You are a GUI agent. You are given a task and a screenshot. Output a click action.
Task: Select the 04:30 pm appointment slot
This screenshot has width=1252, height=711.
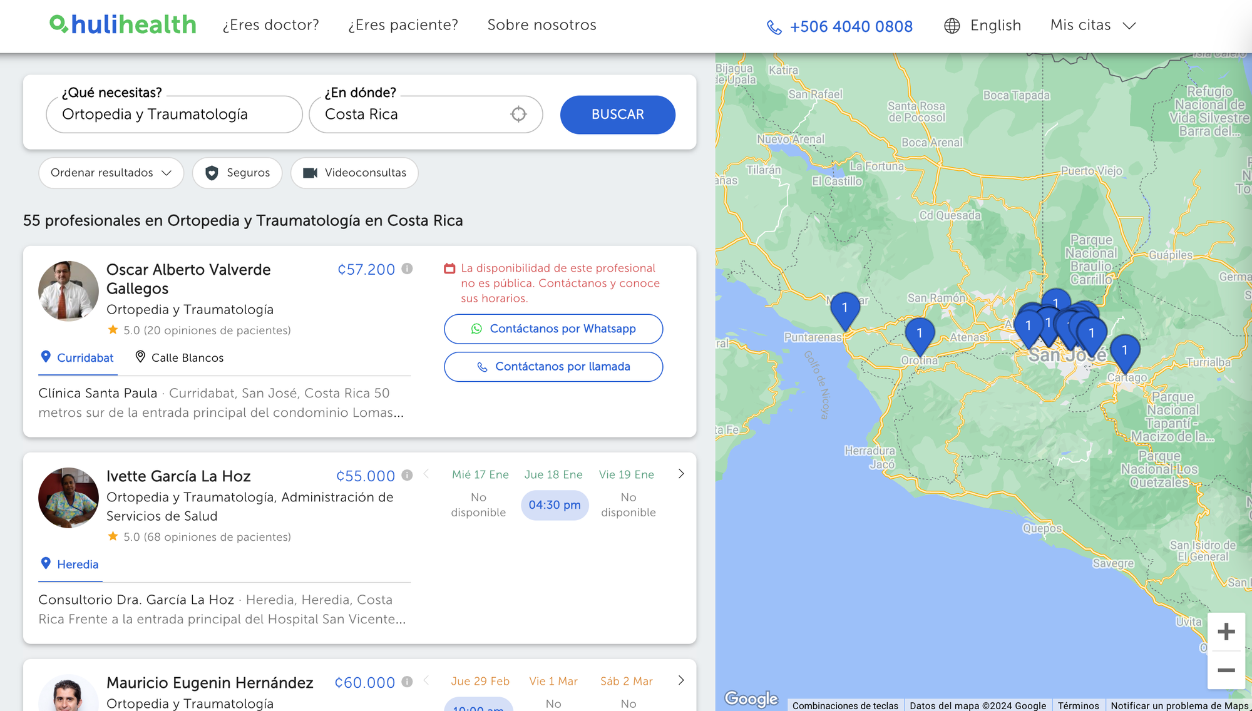[554, 505]
